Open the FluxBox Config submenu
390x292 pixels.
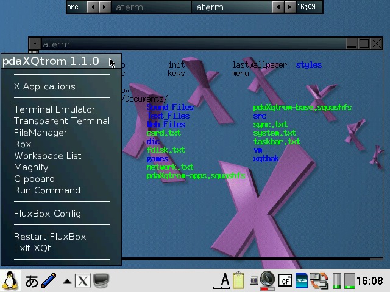coord(48,214)
